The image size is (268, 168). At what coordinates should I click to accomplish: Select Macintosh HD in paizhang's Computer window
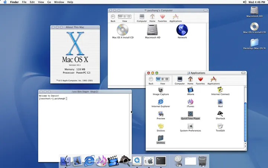153,29
